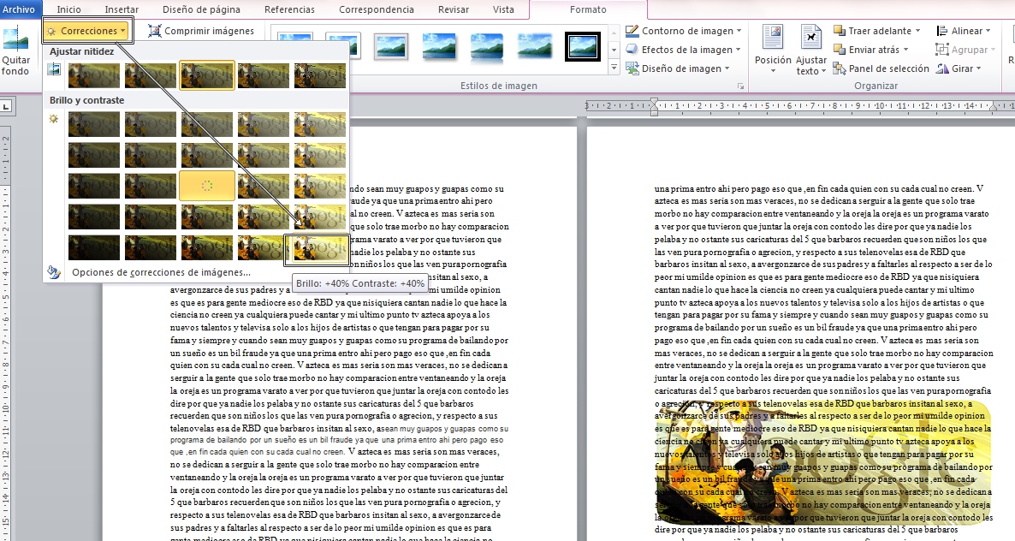Switch to the Vista tab

point(503,9)
